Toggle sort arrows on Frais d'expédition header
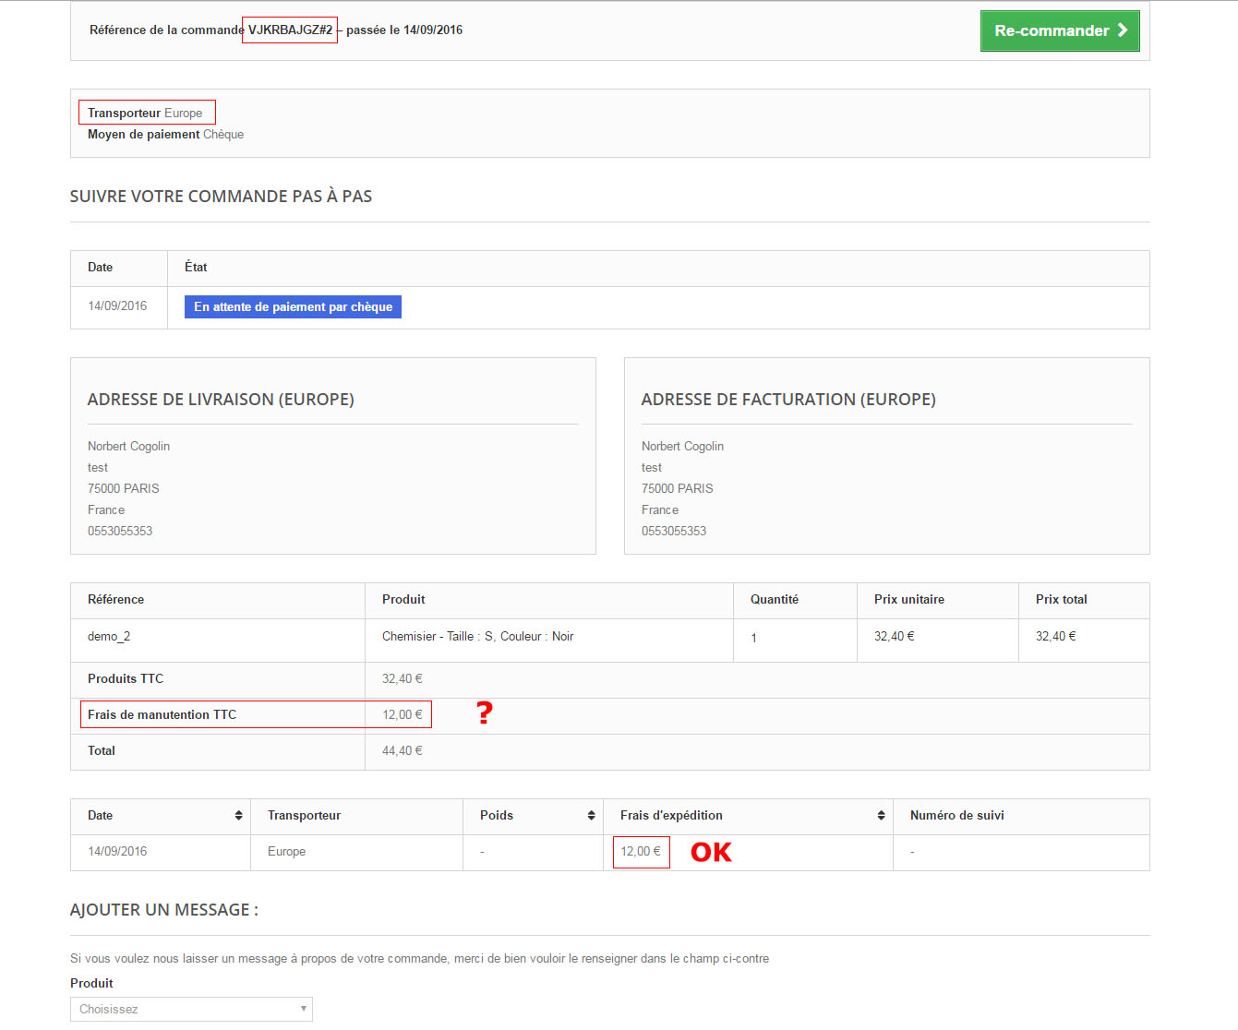This screenshot has width=1238, height=1030. coord(881,815)
